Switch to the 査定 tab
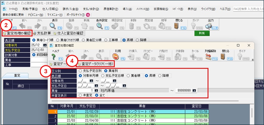 (x=17, y=76)
